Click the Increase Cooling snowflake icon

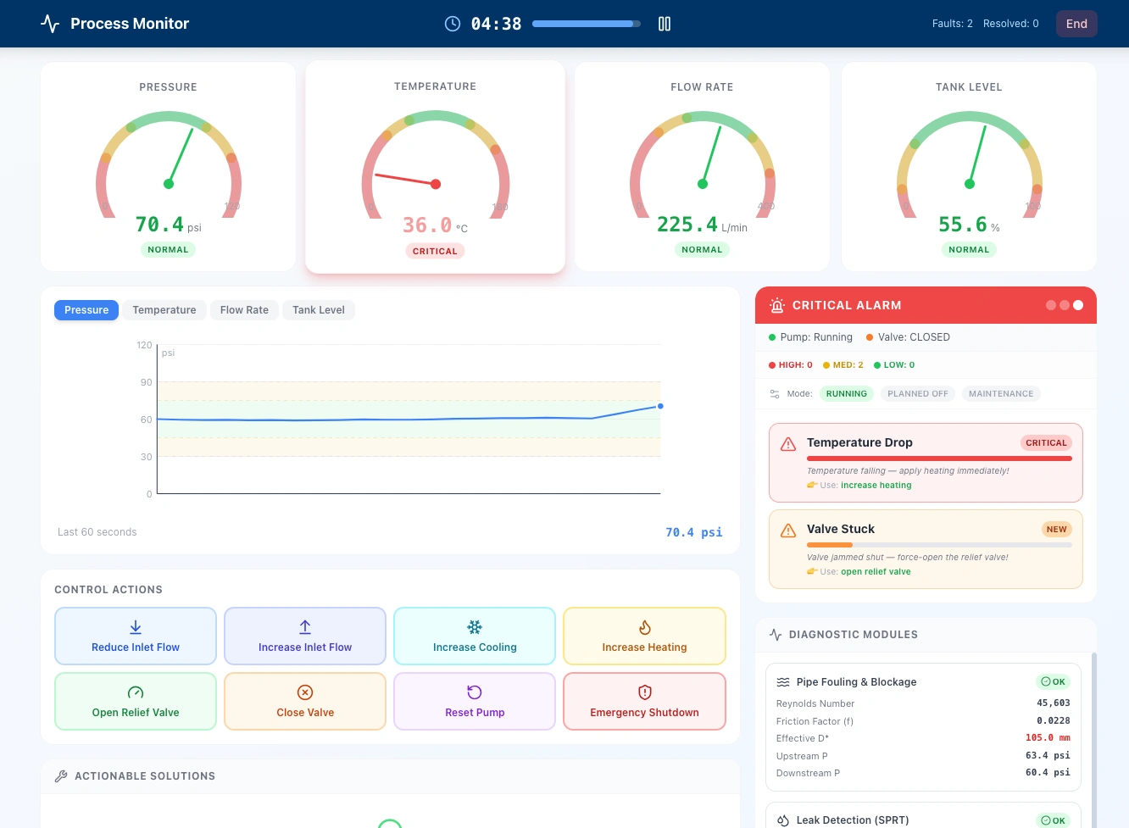[475, 627]
